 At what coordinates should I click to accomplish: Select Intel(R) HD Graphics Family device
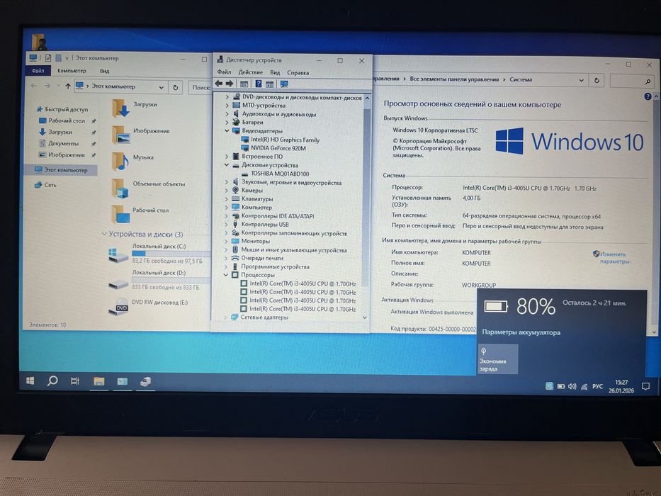click(x=285, y=140)
